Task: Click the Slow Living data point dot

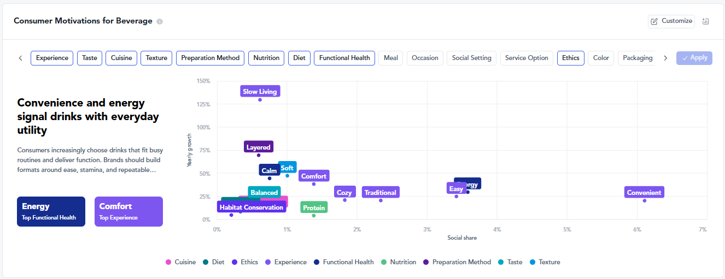Action: (260, 100)
